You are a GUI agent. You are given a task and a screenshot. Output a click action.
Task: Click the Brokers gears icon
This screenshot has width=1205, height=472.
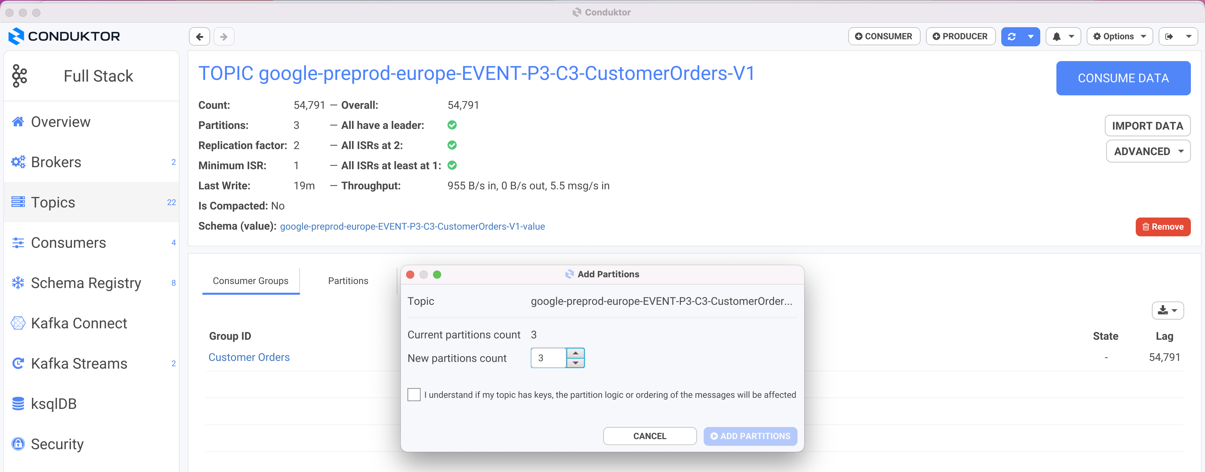pos(18,162)
